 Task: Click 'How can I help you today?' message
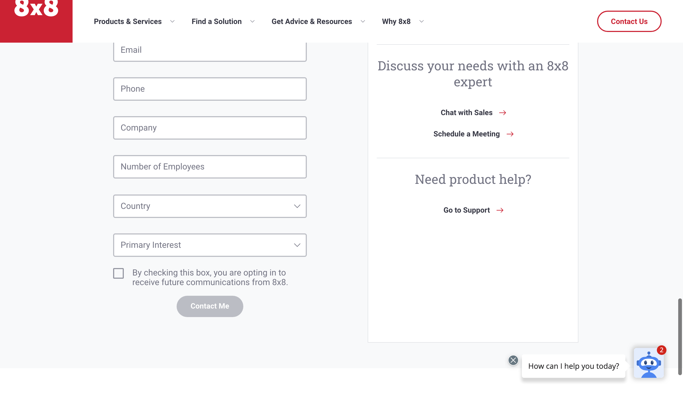click(x=573, y=366)
